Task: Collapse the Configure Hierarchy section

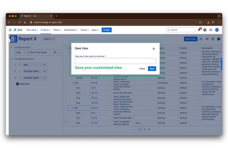Action: click(x=12, y=59)
